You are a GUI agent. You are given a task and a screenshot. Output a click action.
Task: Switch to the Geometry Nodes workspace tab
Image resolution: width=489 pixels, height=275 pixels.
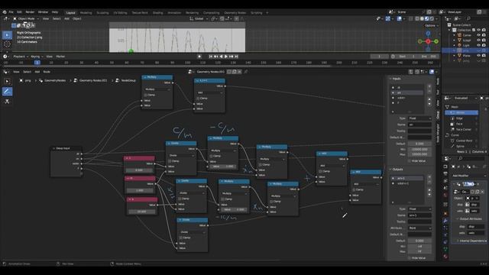coord(235,13)
